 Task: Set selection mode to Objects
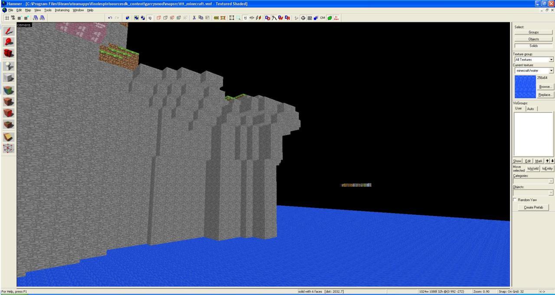(533, 39)
